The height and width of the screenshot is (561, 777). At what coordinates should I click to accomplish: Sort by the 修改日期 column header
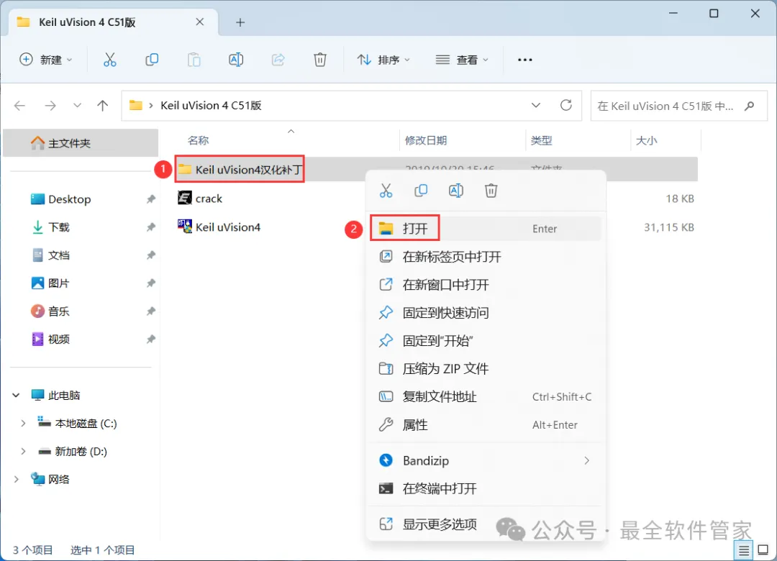pos(426,141)
